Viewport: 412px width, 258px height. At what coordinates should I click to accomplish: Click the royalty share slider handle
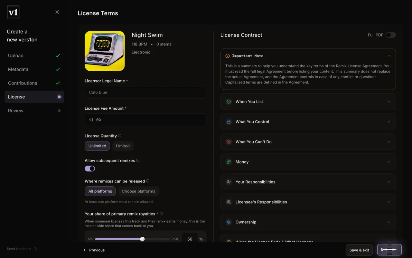pyautogui.click(x=142, y=239)
